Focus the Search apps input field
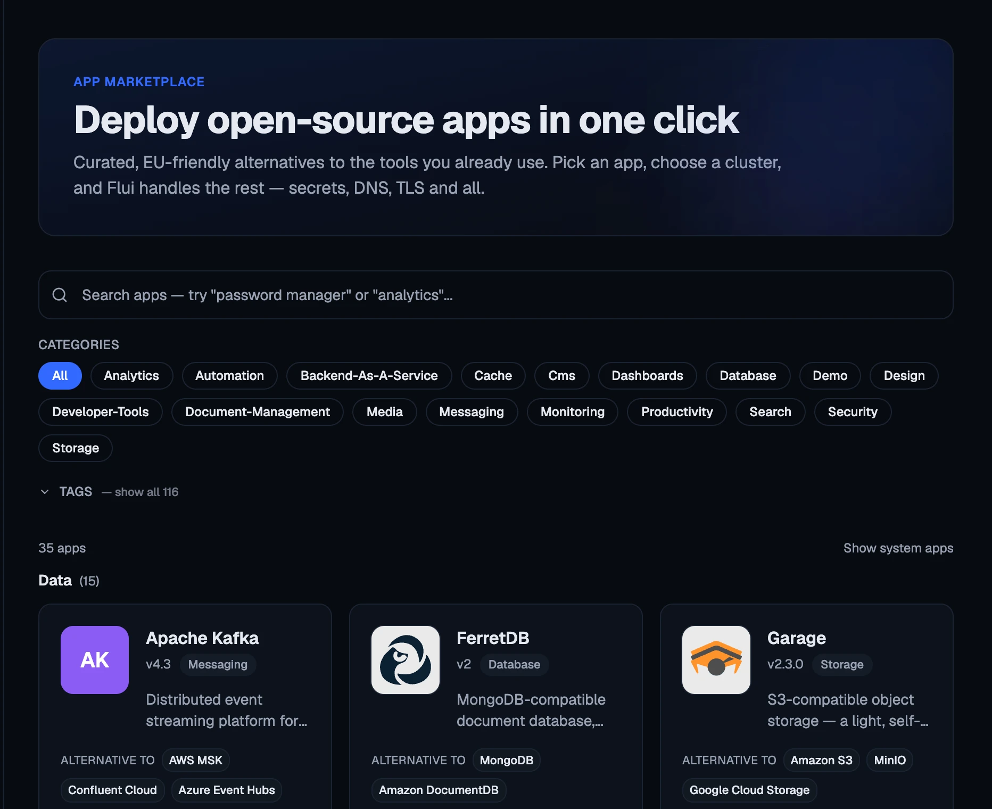 (x=495, y=295)
